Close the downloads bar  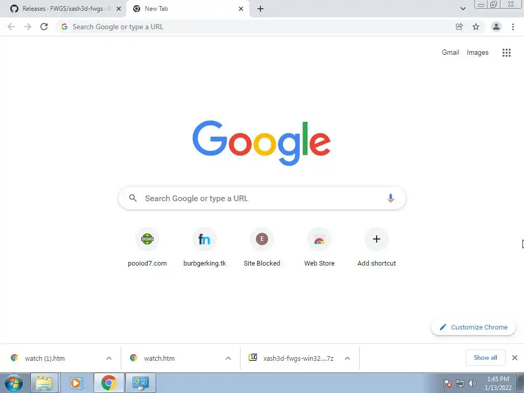[x=515, y=358]
